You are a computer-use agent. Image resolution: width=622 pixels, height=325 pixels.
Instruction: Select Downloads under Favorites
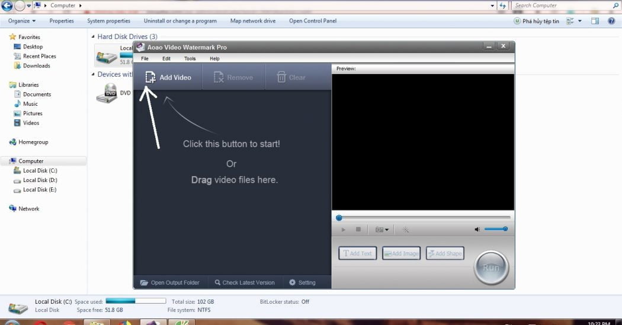click(x=37, y=66)
